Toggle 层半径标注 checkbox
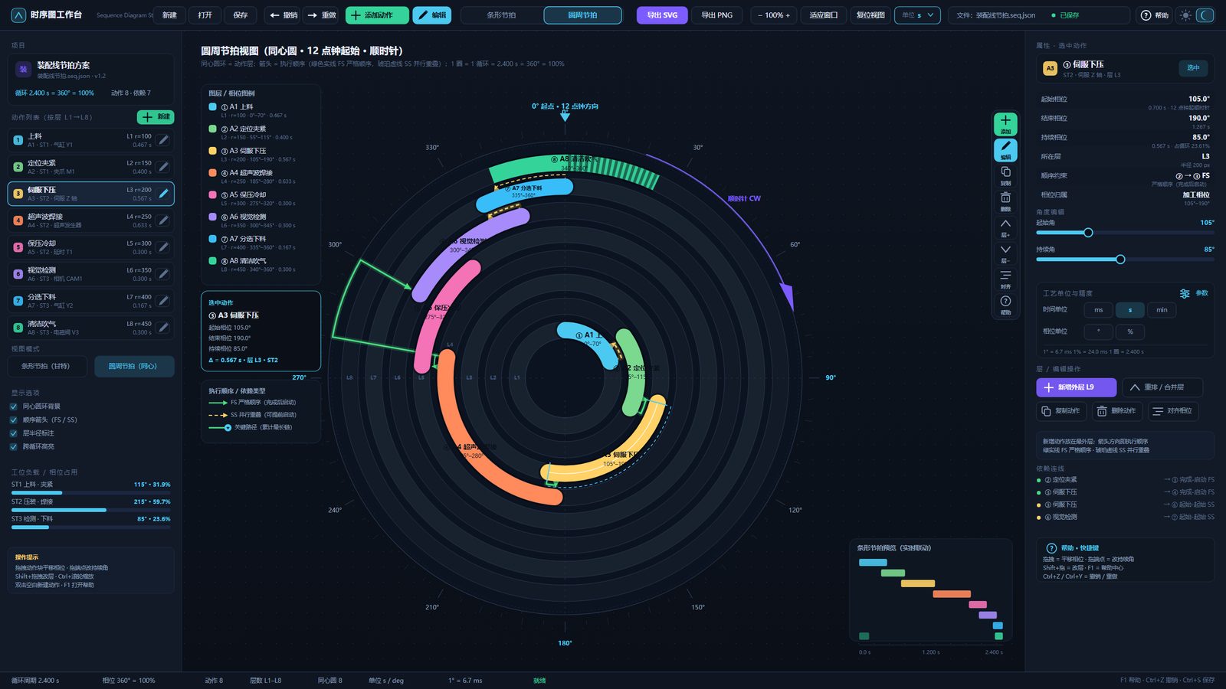1226x689 pixels. click(x=14, y=433)
